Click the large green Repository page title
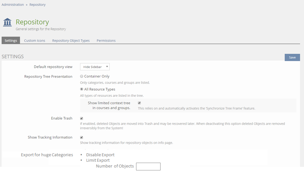The height and width of the screenshot is (172, 304). [x=32, y=22]
